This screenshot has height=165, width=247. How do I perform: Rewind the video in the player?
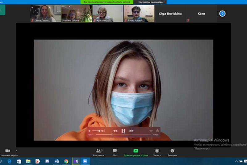[115, 131]
